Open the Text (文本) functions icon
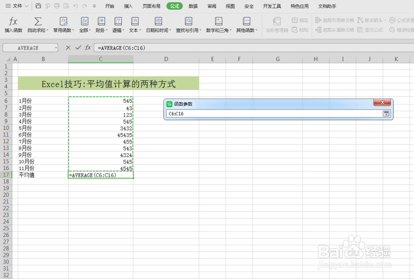The image size is (414, 279). point(135,21)
